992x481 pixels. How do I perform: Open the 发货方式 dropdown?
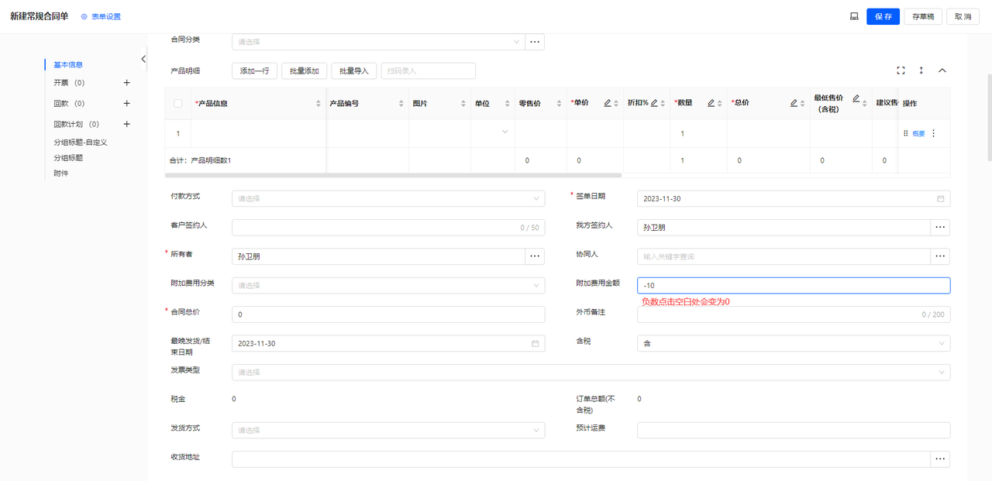388,431
